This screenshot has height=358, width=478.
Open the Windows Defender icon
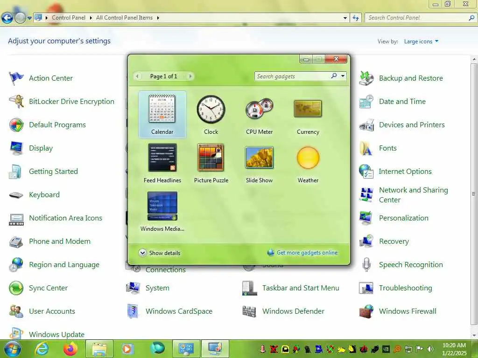(249, 311)
